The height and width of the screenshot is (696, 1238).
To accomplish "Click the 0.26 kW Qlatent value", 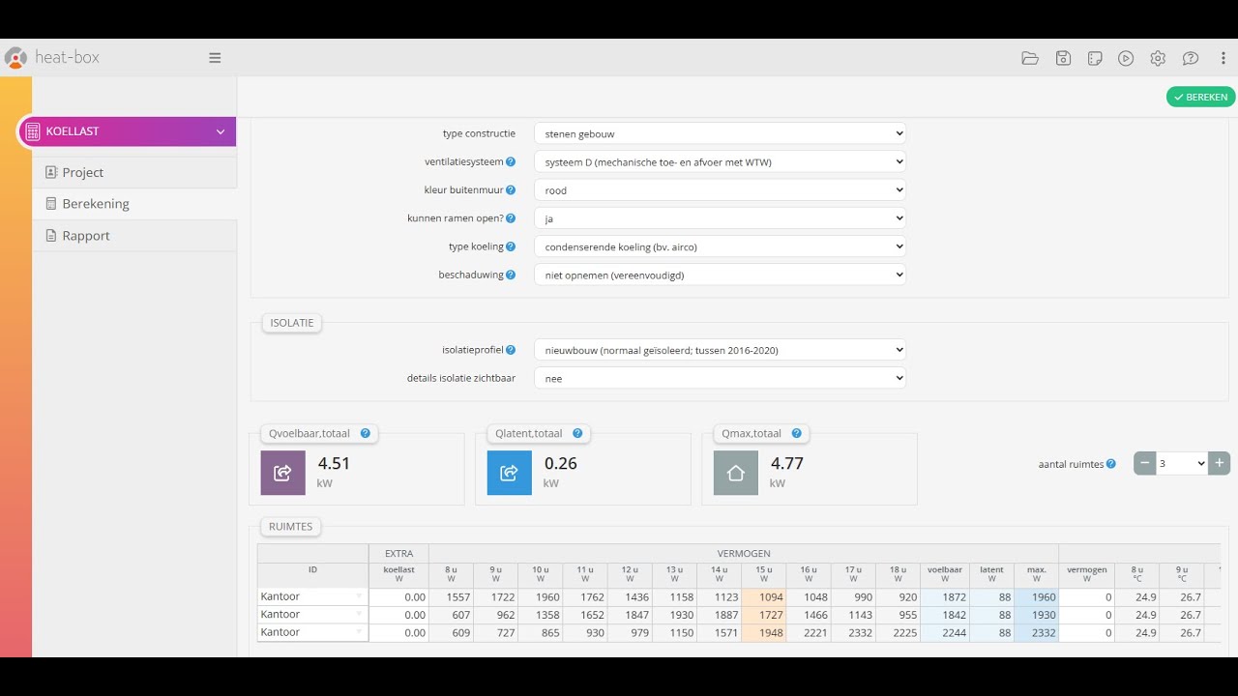I will click(561, 463).
